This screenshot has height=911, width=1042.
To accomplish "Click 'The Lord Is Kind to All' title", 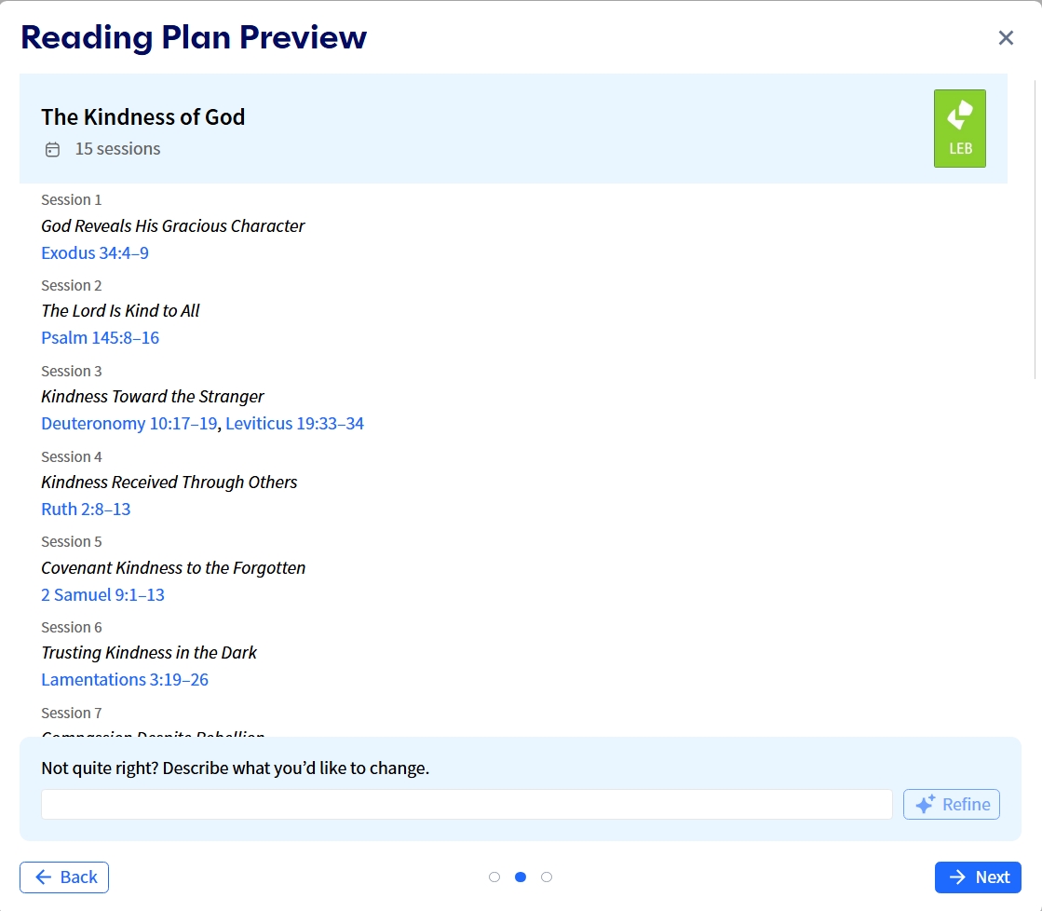I will pos(120,311).
